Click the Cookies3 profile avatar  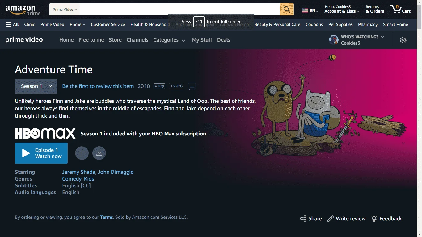click(x=334, y=40)
